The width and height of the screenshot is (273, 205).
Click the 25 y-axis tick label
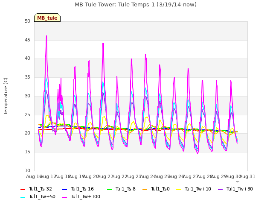coord(27,114)
